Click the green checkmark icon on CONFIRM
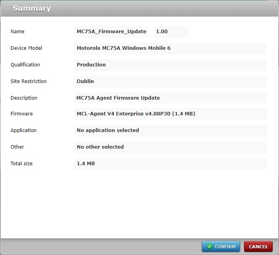 coord(209,246)
